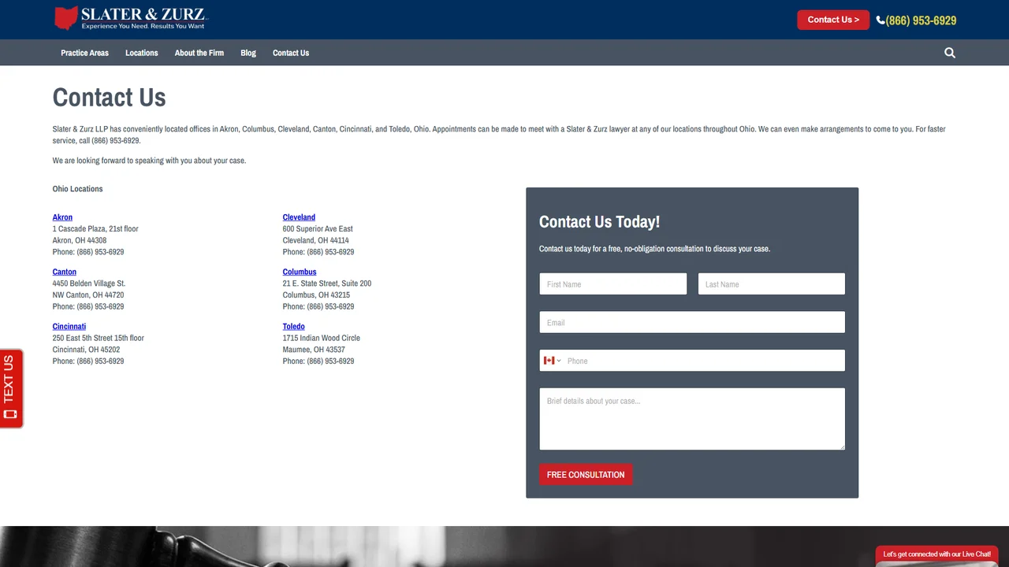The width and height of the screenshot is (1009, 567).
Task: Click the Slater & Zurz logo
Action: (131, 18)
